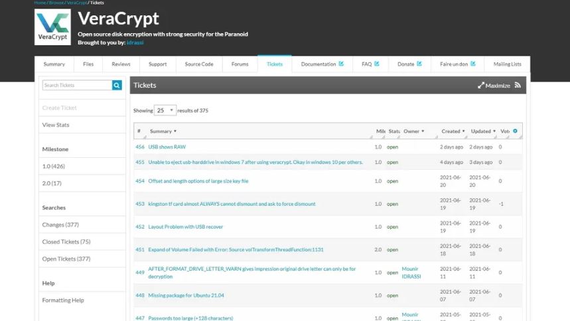Screen dimensions: 570x321
Task: Open the FAQ tab
Action: (x=370, y=64)
